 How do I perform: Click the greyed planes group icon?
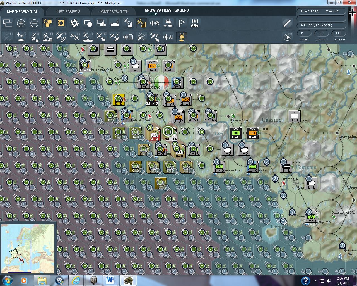pos(141,37)
